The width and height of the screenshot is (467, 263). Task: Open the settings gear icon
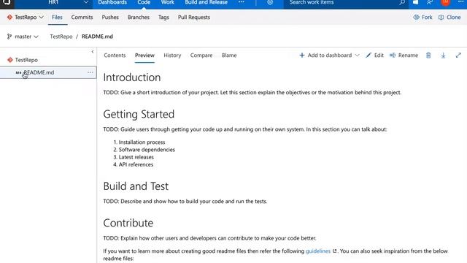coord(270,2)
